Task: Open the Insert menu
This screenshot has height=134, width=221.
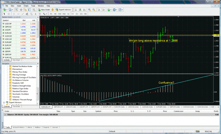Action: click(x=19, y=6)
